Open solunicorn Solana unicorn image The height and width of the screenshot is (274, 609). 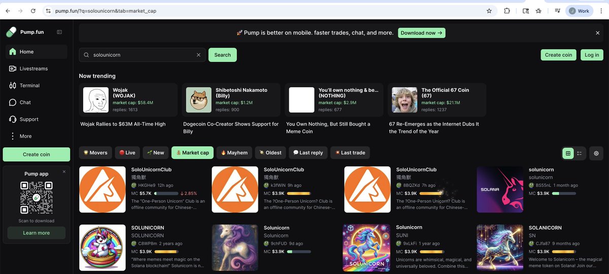click(x=500, y=190)
